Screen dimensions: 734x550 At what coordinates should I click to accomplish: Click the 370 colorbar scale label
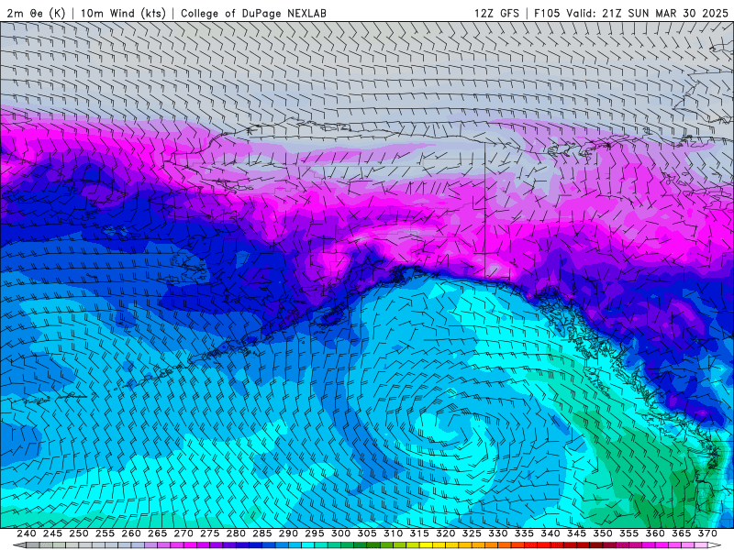pyautogui.click(x=707, y=533)
